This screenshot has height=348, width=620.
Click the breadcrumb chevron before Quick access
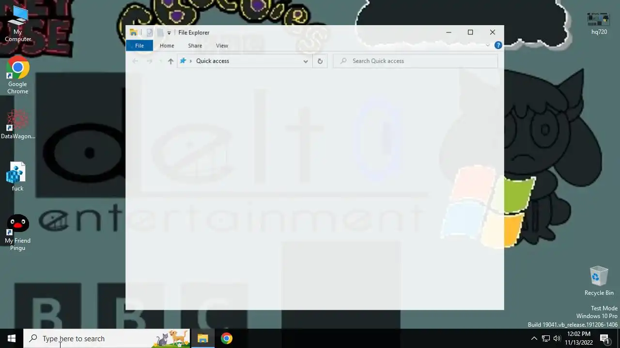[191, 61]
